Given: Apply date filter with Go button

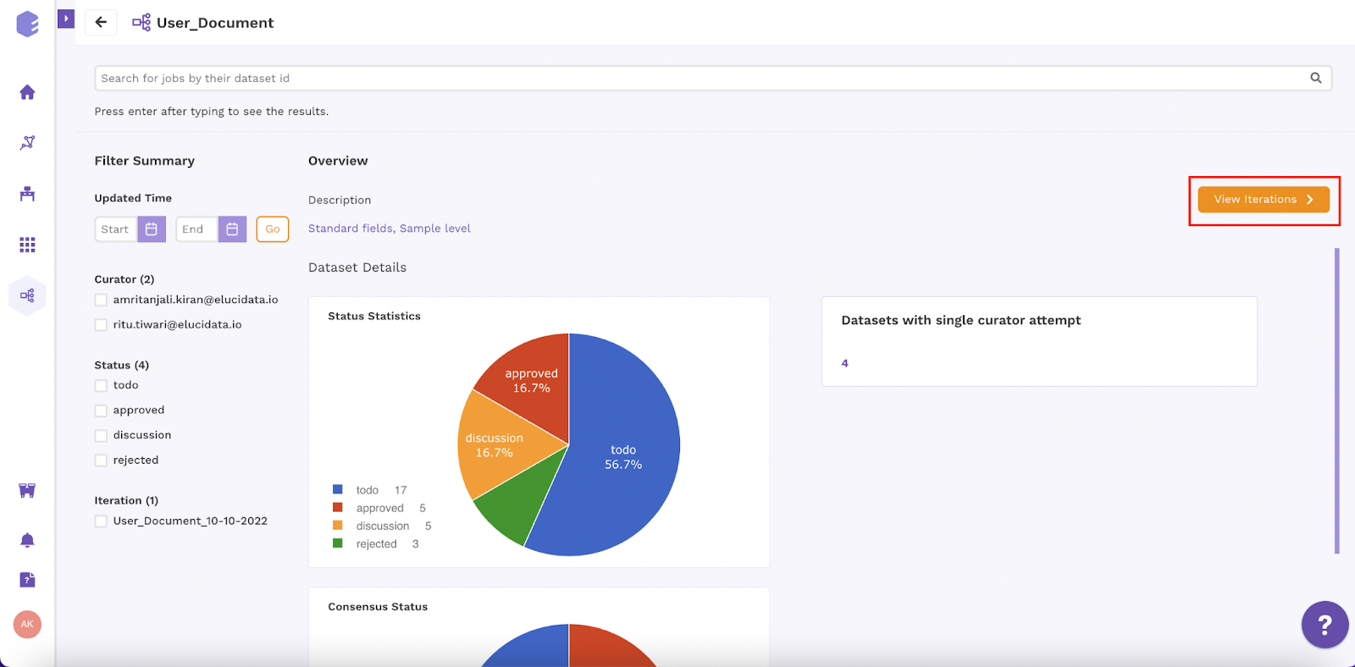Looking at the screenshot, I should (x=273, y=229).
